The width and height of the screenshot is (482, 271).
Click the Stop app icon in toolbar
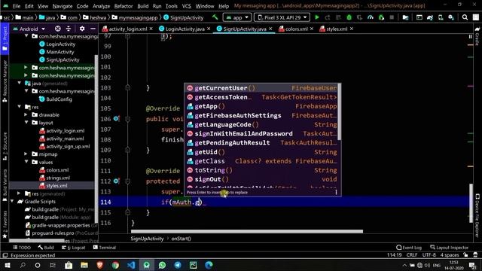[x=392, y=17]
